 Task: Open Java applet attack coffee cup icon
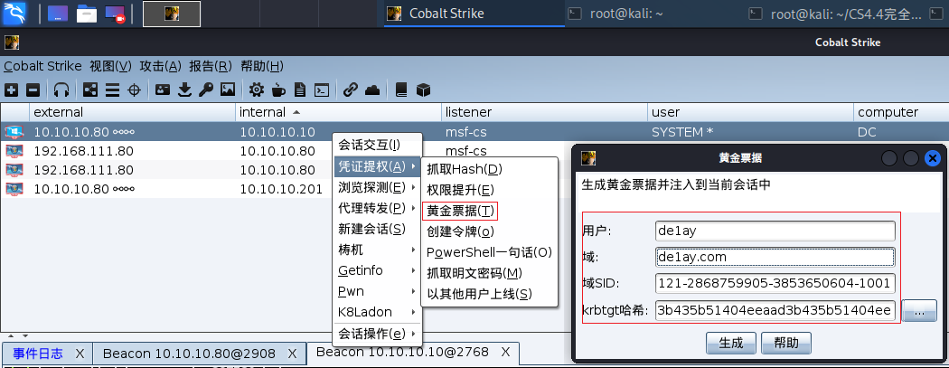278,90
